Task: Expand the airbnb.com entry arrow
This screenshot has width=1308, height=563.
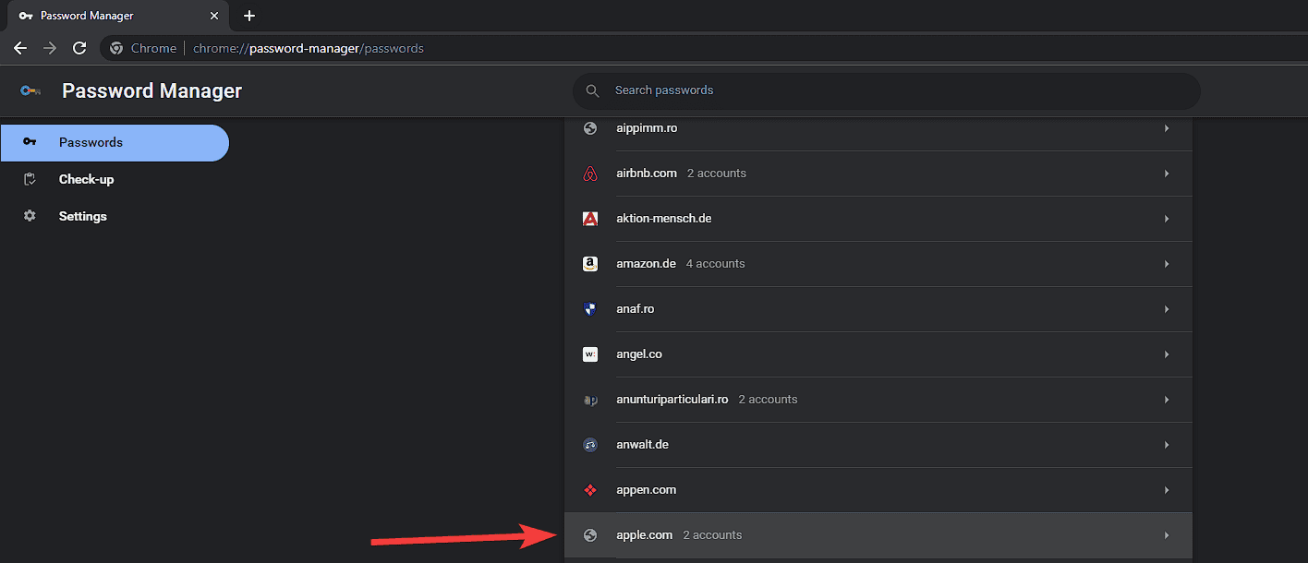Action: (1167, 174)
